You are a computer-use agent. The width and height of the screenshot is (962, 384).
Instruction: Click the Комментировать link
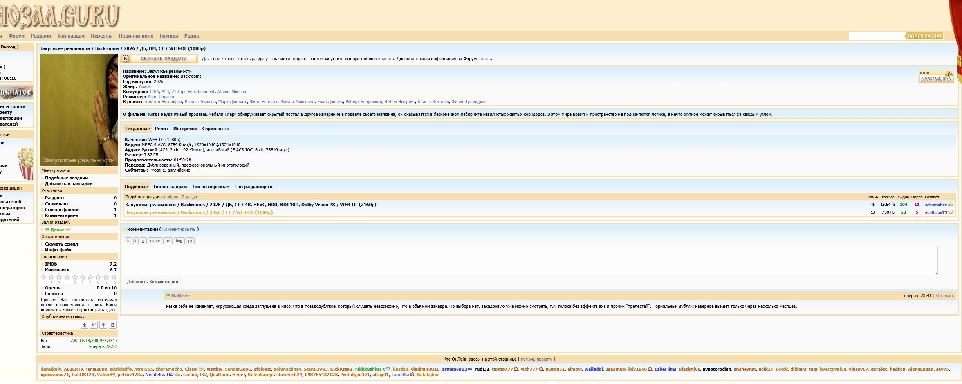[179, 229]
